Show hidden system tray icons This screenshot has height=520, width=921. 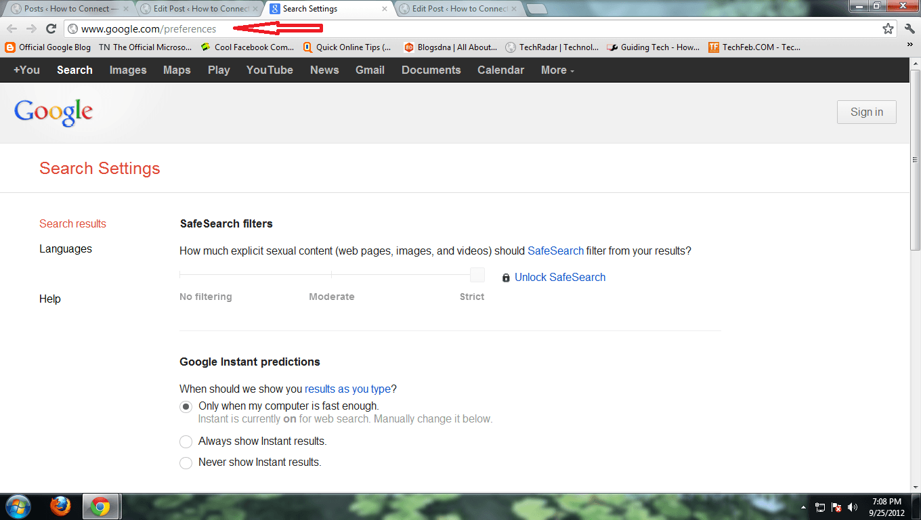coord(802,506)
